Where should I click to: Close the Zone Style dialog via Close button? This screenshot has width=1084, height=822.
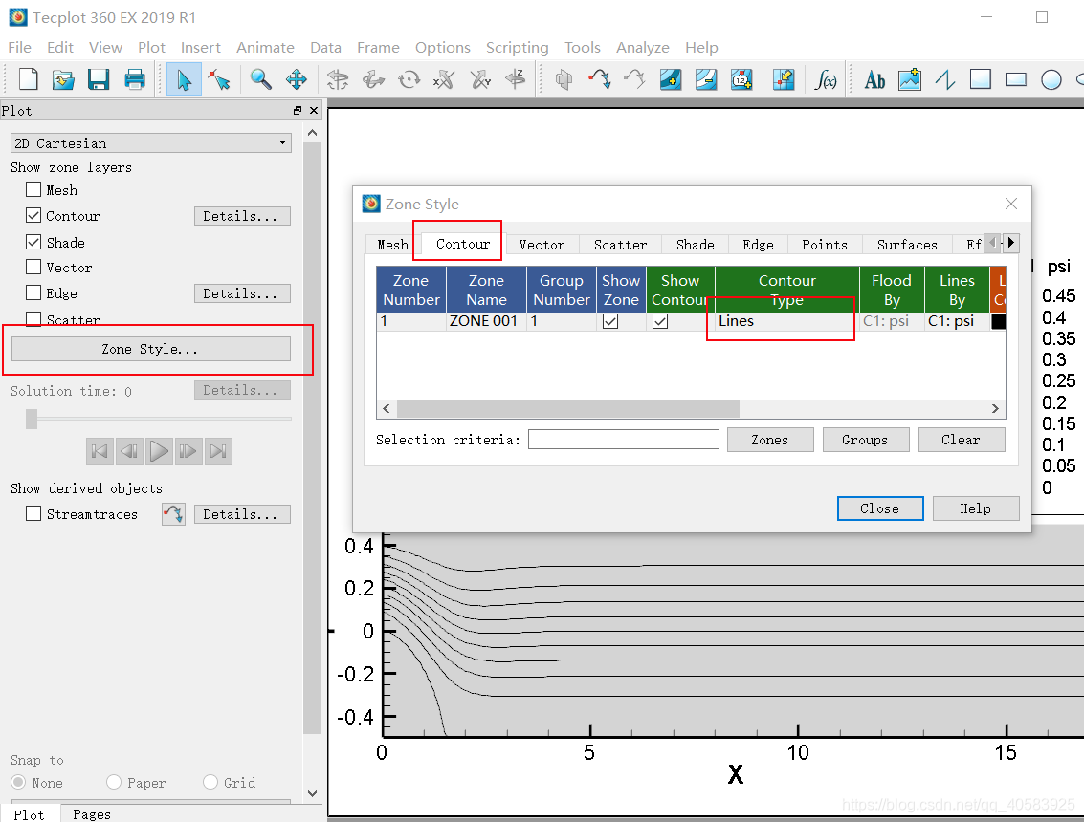tap(880, 508)
